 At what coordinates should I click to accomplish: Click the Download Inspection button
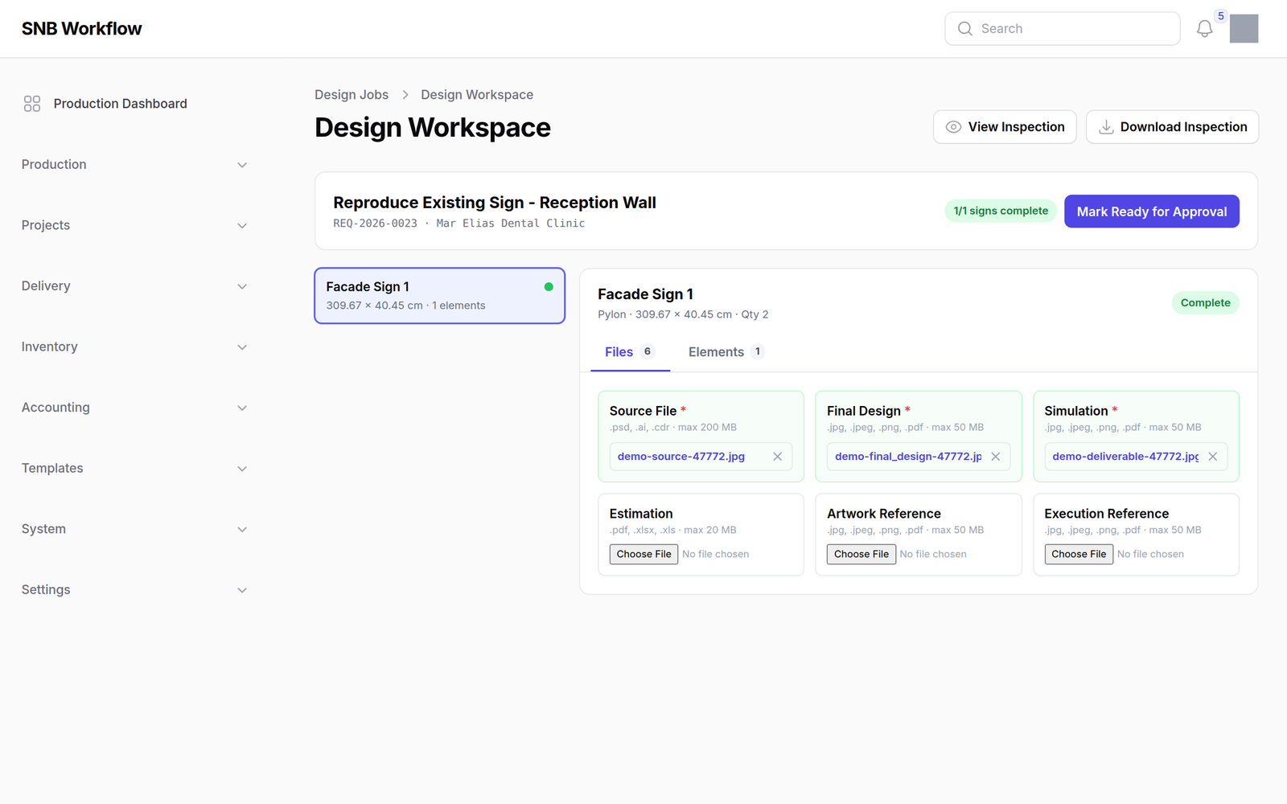pyautogui.click(x=1173, y=127)
